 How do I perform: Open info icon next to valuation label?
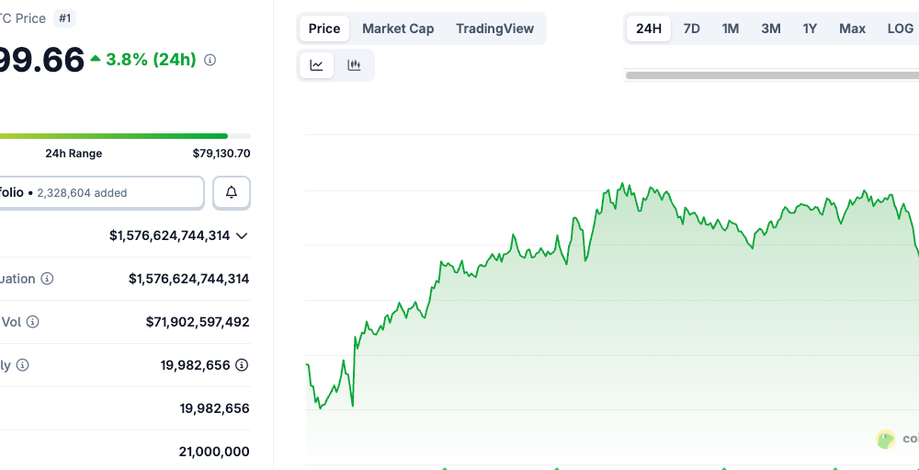point(48,279)
